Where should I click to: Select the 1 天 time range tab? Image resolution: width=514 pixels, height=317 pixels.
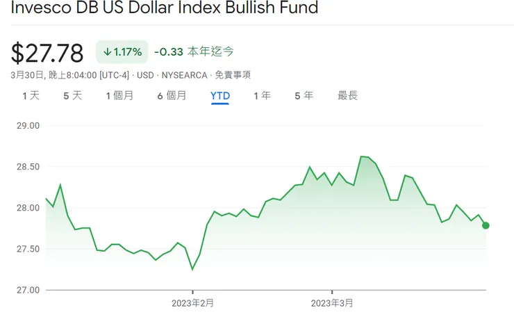click(x=31, y=96)
